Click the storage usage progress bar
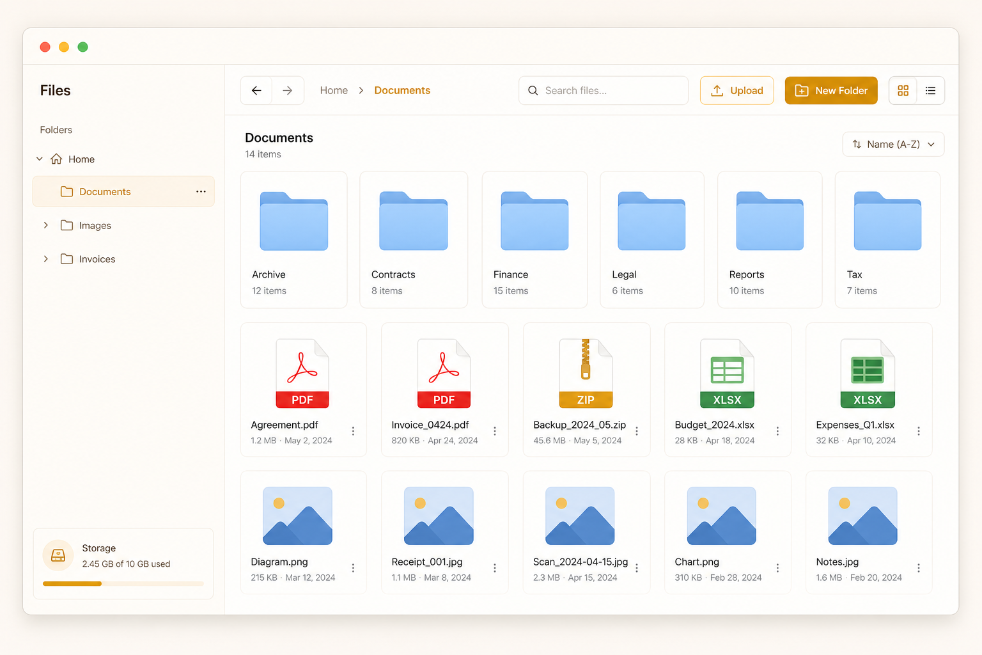982x655 pixels. click(123, 583)
